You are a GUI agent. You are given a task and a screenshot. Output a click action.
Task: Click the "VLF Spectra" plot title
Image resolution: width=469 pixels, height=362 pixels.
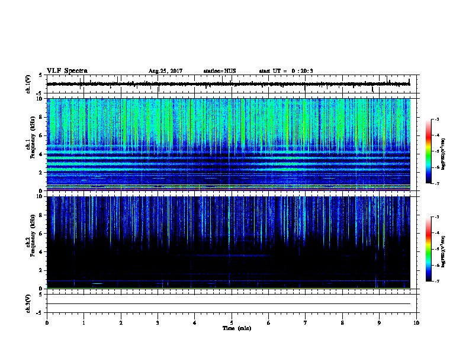click(67, 71)
